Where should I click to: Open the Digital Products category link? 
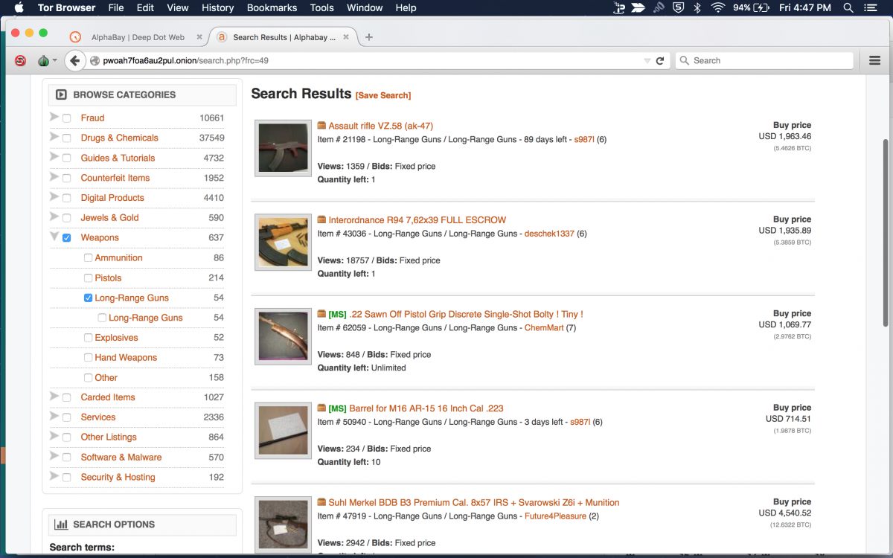tap(112, 198)
